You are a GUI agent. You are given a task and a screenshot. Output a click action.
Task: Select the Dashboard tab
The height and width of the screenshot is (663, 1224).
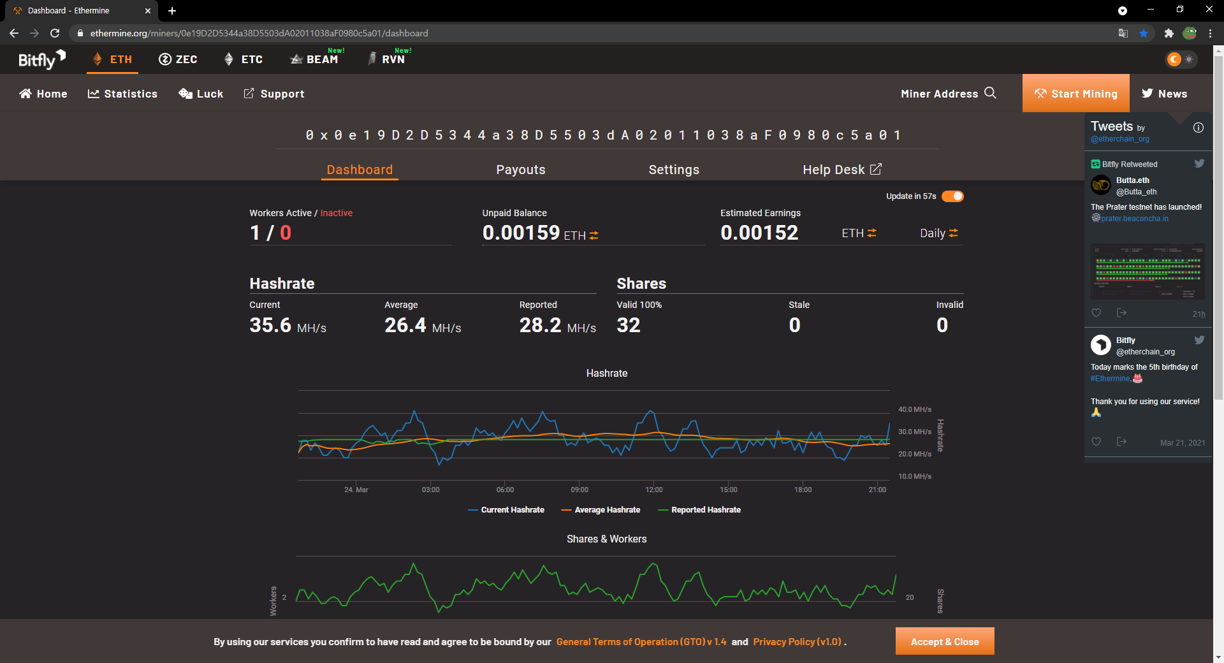click(360, 170)
